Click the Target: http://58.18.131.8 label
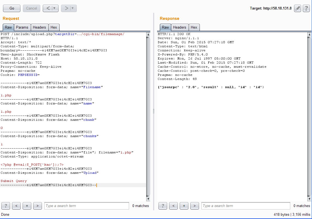The image size is (312, 219). tap(271, 8)
